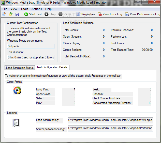Click the View Performance Log label
This screenshot has height=143, width=161.
tap(145, 14)
